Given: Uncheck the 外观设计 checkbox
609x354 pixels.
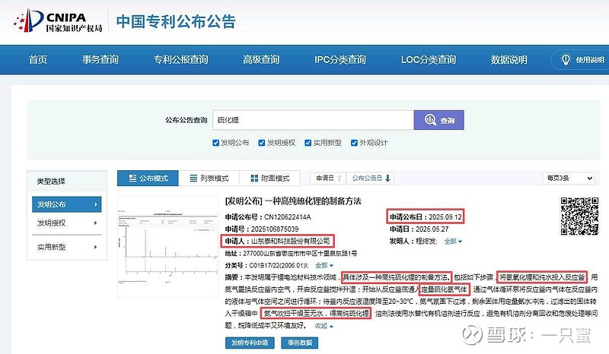Looking at the screenshot, I should [x=354, y=143].
